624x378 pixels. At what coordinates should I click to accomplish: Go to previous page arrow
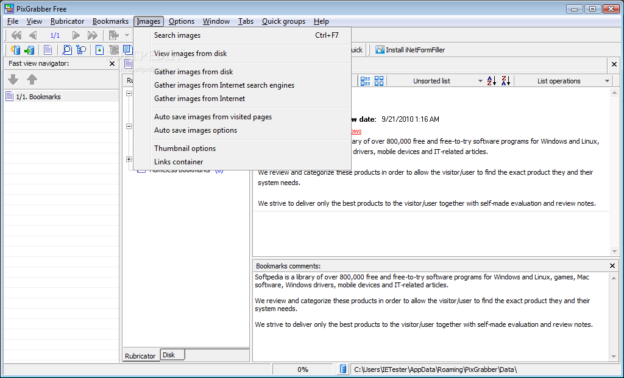[33, 35]
